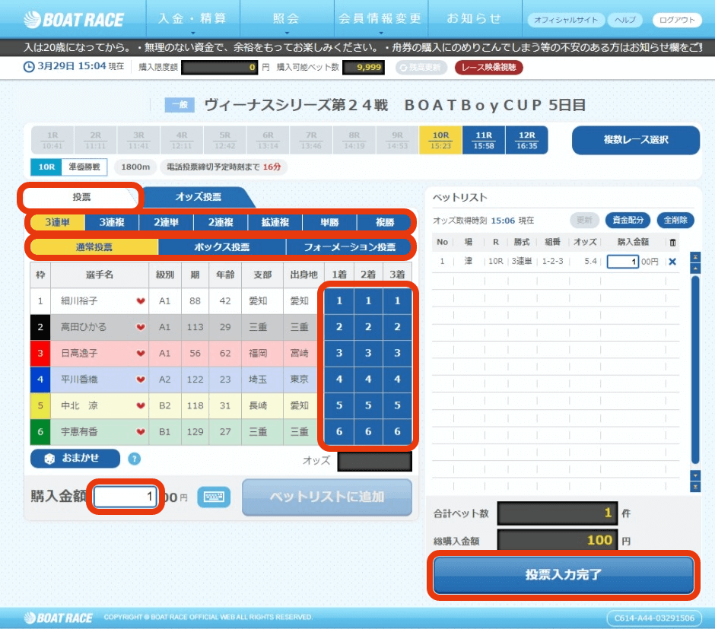
Task: Toggle boat 6 in the 3着 column
Action: coord(398,432)
